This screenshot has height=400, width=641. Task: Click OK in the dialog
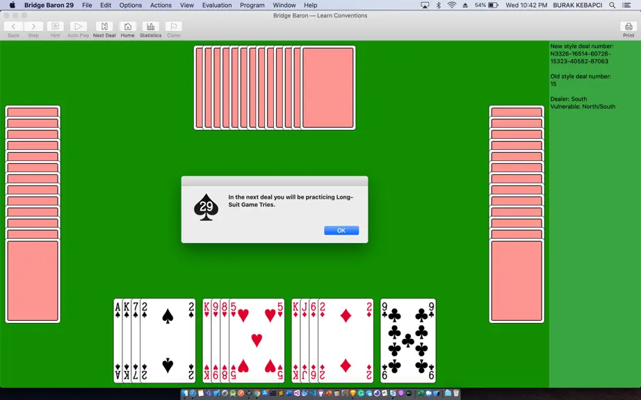[341, 231]
